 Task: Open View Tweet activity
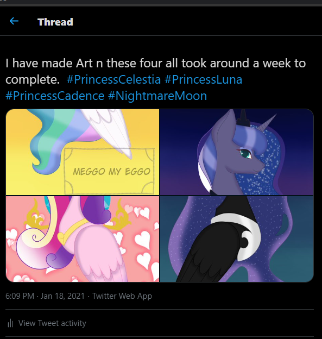[52, 323]
